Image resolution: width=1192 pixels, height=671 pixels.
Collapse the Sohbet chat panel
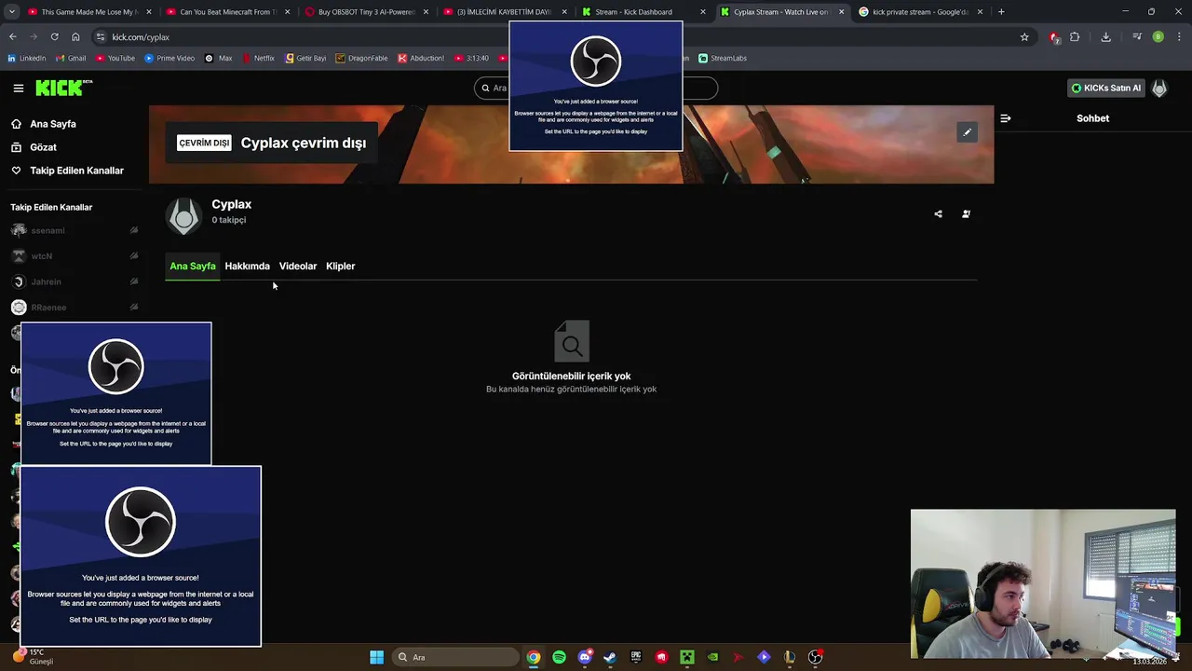[x=1005, y=118]
